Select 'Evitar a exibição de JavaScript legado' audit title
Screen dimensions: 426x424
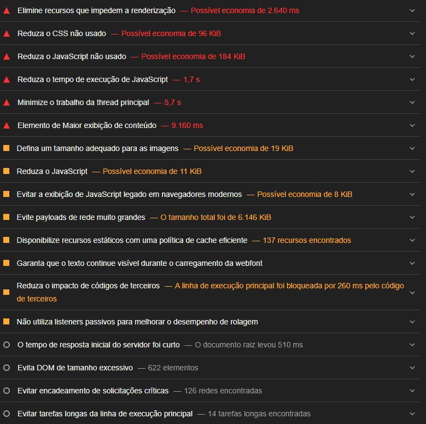[x=129, y=194]
